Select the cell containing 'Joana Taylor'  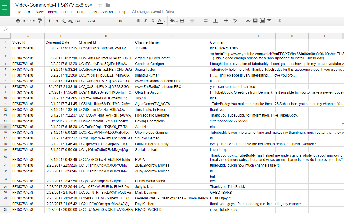(x=171, y=70)
